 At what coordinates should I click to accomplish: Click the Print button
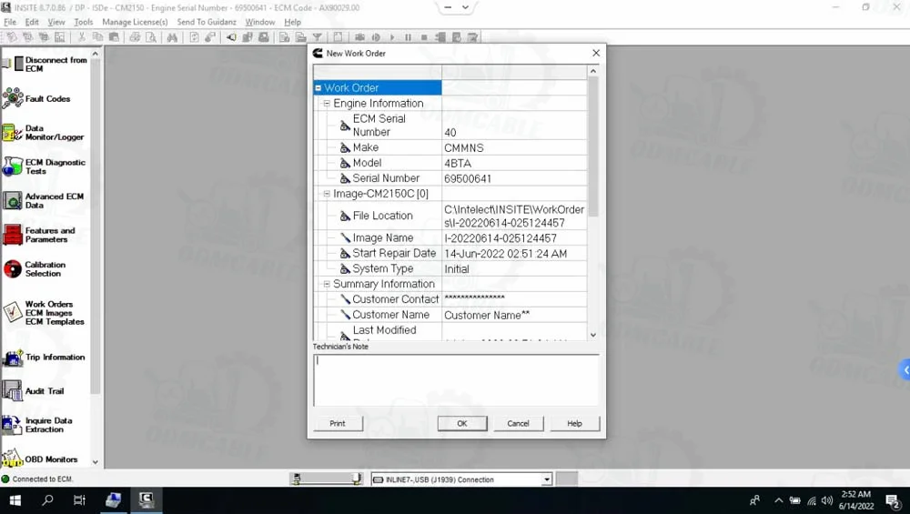point(338,423)
